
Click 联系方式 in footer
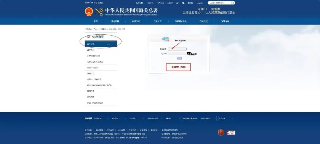tap(132, 130)
